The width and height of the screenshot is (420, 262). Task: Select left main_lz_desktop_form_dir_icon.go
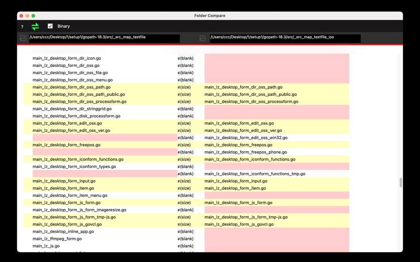[x=67, y=58]
